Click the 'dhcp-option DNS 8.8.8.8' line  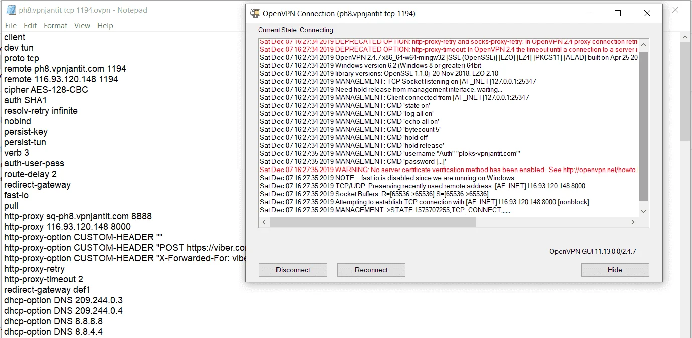(53, 321)
